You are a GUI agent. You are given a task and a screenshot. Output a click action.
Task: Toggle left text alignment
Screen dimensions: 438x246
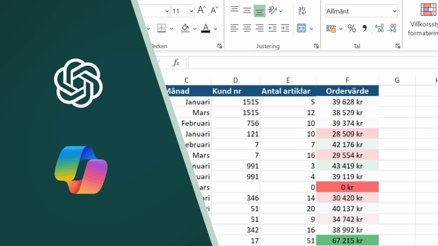[x=234, y=29]
